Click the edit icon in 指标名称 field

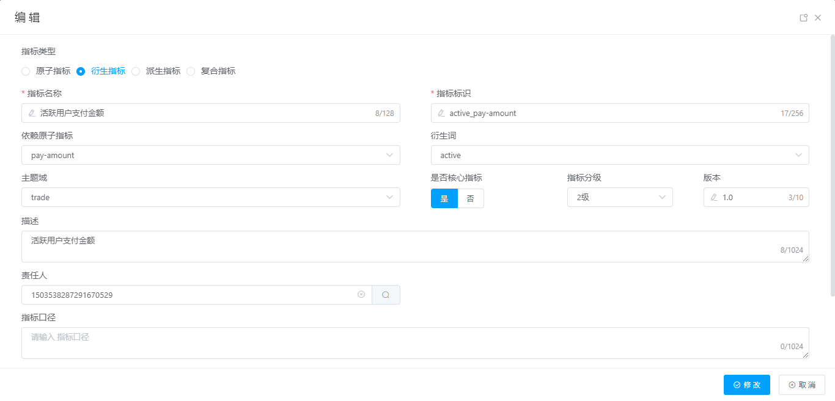32,113
